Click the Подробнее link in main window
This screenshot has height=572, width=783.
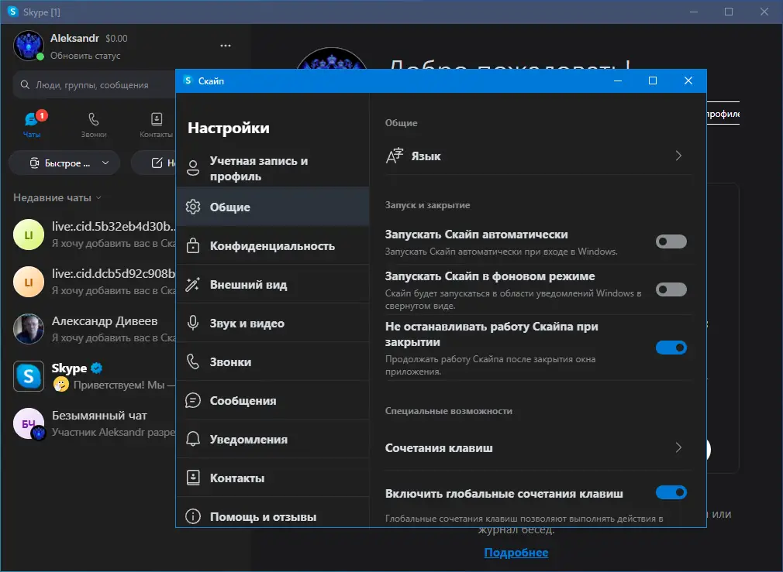[516, 553]
